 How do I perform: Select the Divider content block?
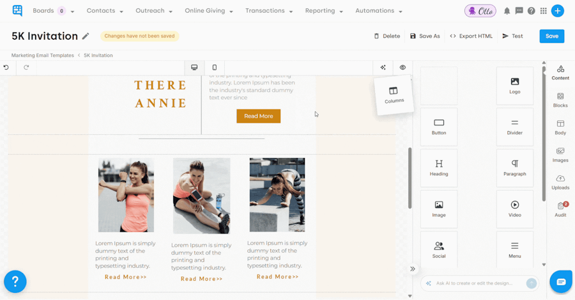tap(514, 127)
